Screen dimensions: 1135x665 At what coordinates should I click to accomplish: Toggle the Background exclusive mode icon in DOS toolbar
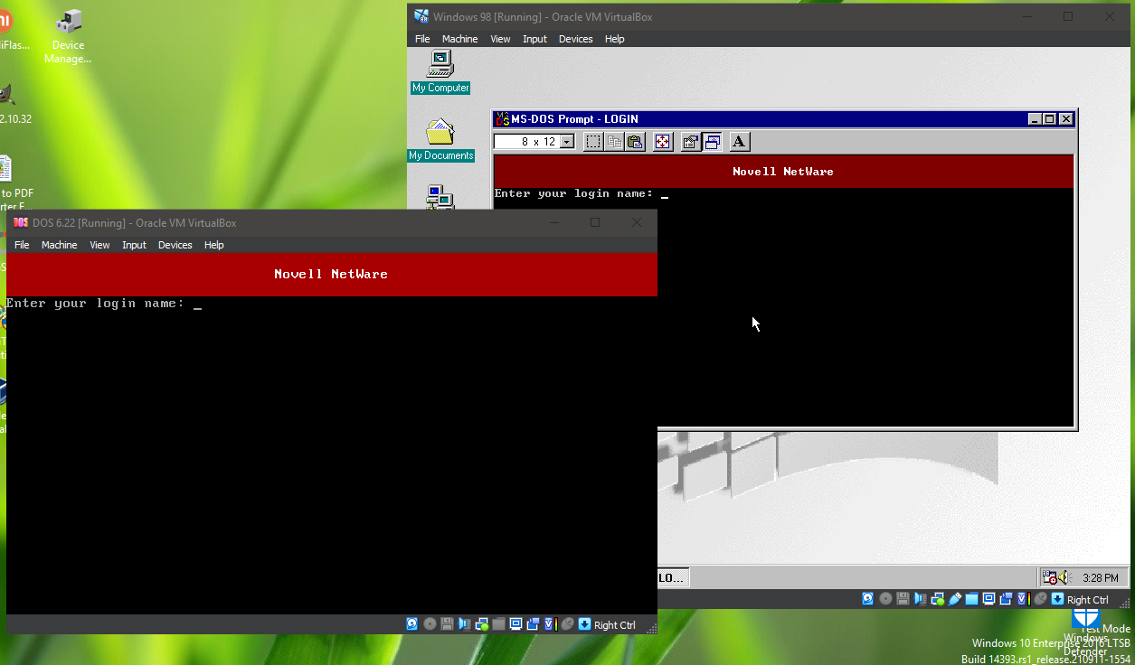pyautogui.click(x=712, y=142)
